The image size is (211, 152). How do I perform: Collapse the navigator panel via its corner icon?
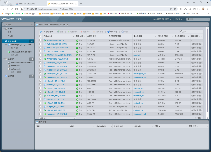(32, 24)
